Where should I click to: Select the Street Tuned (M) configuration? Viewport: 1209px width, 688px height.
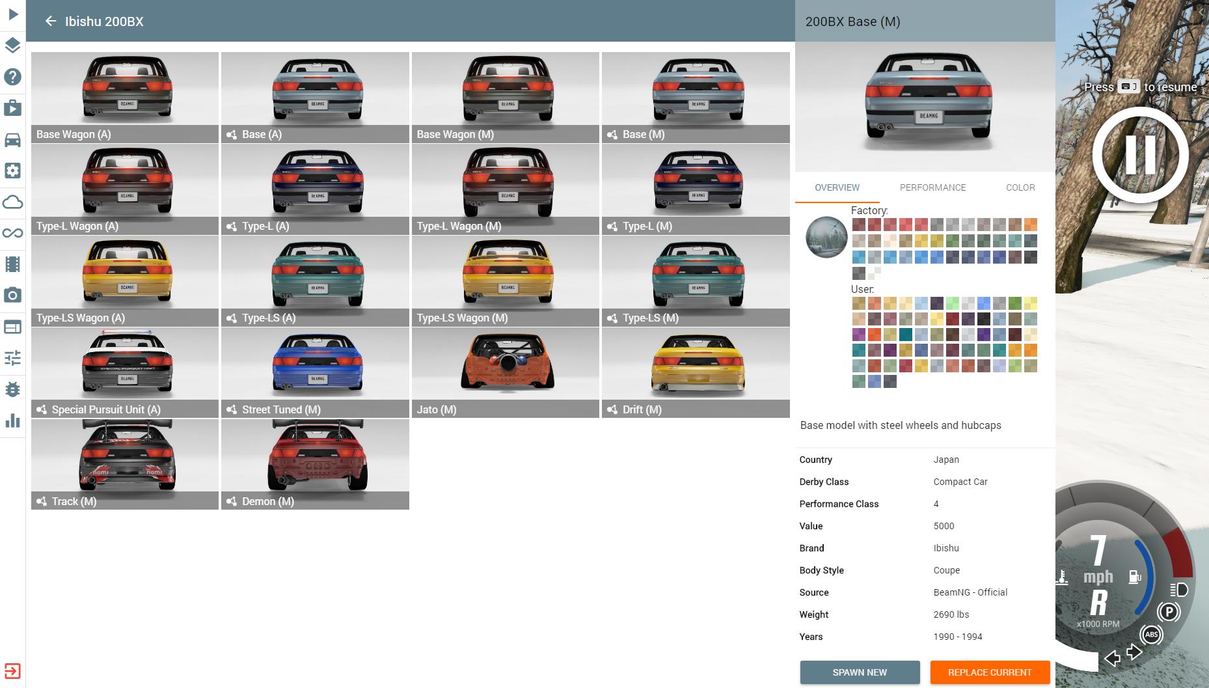click(x=315, y=373)
